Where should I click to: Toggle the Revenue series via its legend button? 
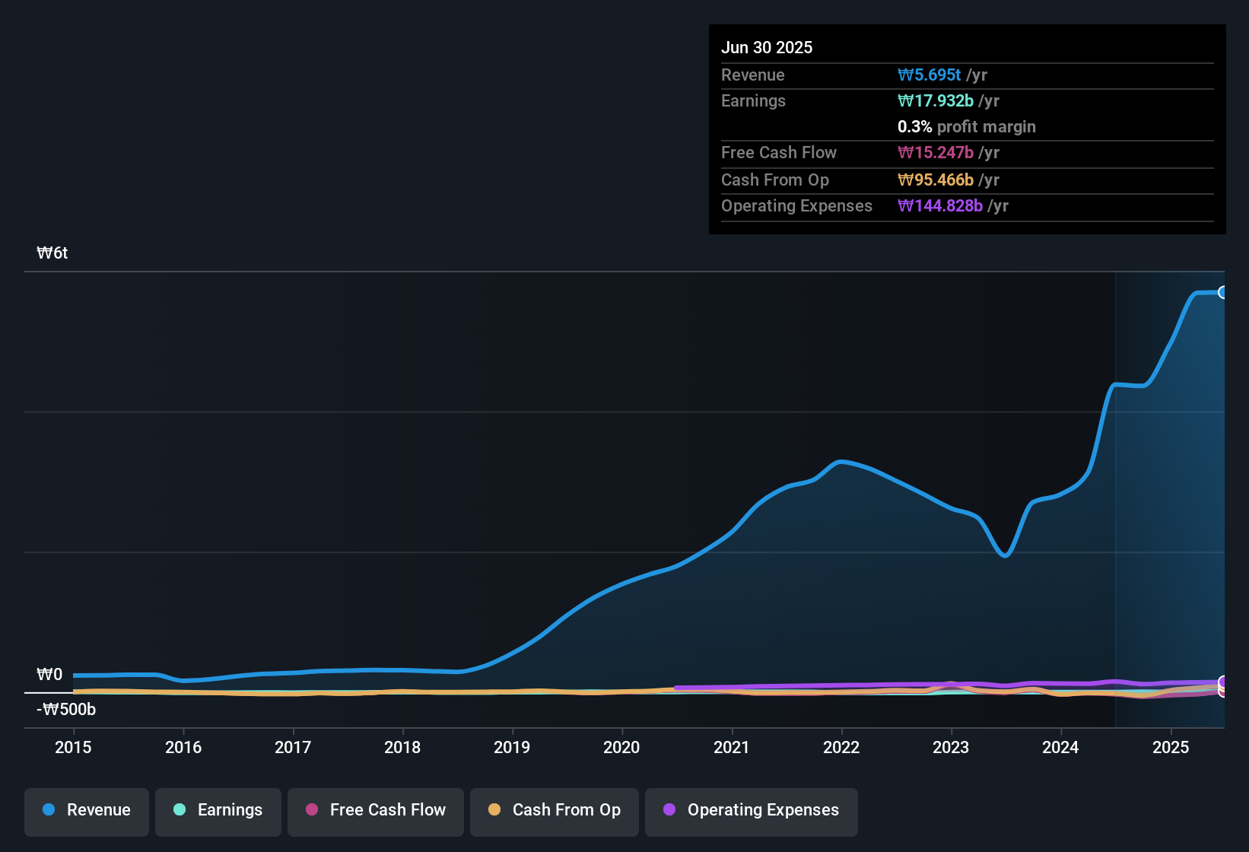[86, 810]
